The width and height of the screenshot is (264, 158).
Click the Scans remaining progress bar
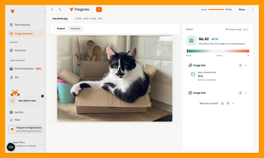tap(216, 10)
